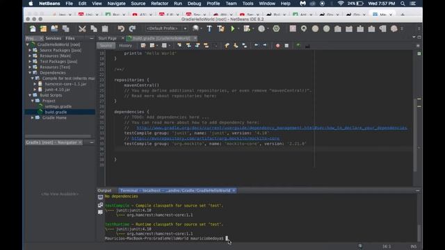445x250 pixels.
Task: Click the Wi-Fi status icon
Action: click(341, 3)
